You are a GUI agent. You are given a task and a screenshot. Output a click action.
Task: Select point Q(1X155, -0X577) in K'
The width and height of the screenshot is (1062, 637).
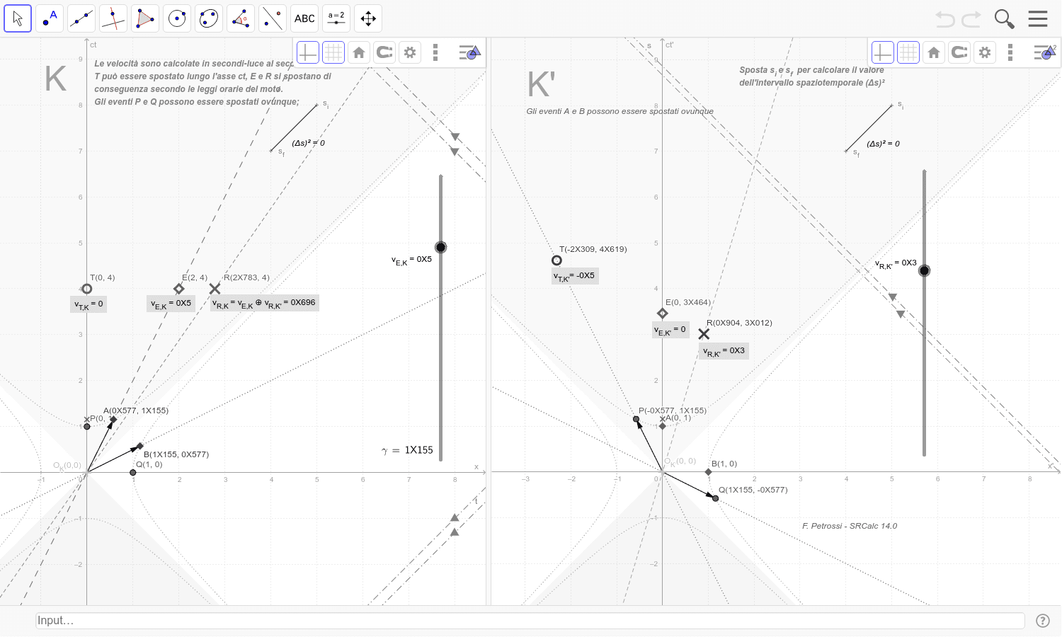click(716, 498)
